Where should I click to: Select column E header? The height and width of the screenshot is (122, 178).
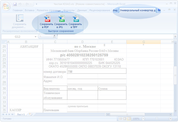coord(112,42)
